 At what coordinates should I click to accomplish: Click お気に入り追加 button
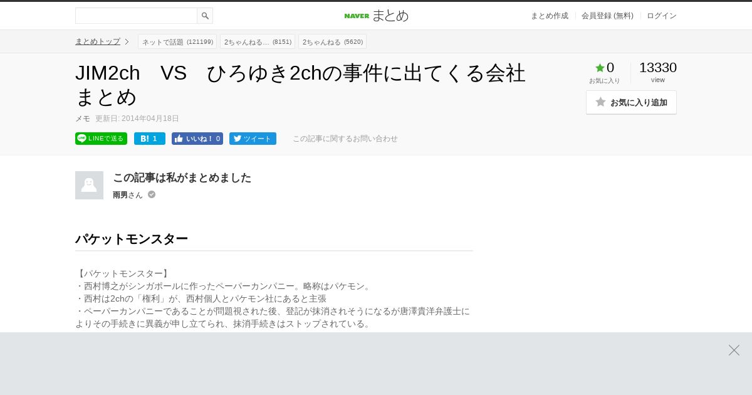click(631, 102)
